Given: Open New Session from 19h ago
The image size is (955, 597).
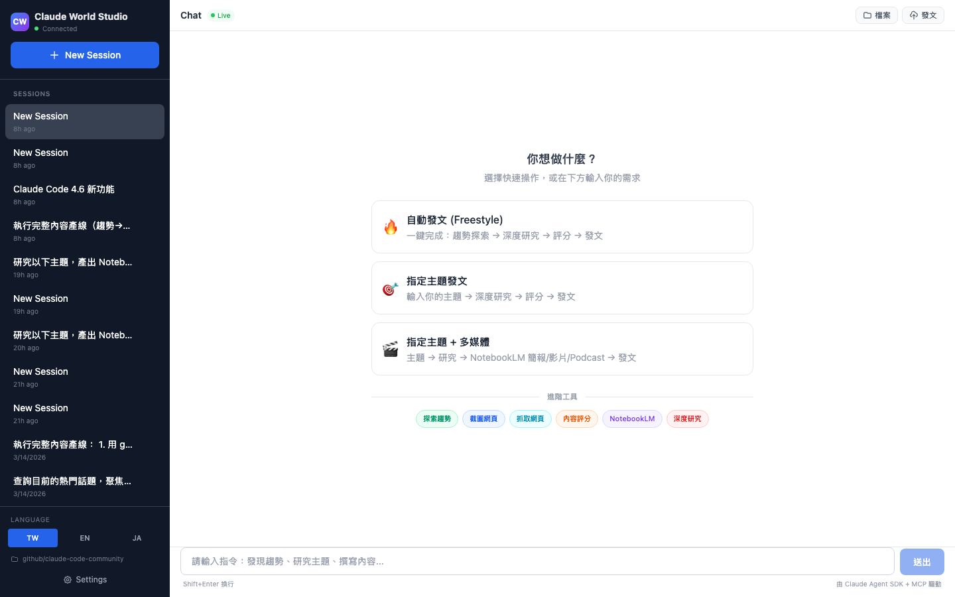Looking at the screenshot, I should [x=85, y=304].
